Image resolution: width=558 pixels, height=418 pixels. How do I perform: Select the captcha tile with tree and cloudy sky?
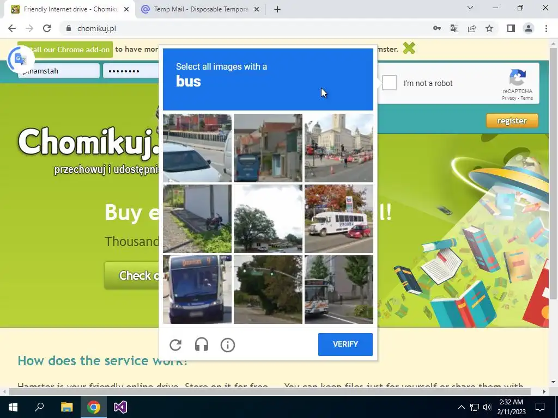268,219
